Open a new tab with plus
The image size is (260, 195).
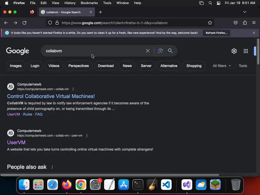tap(100, 12)
